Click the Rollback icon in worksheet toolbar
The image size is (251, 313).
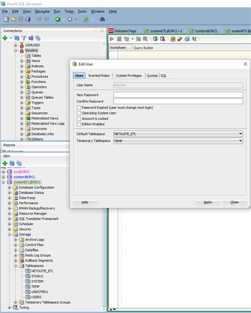coord(163,39)
